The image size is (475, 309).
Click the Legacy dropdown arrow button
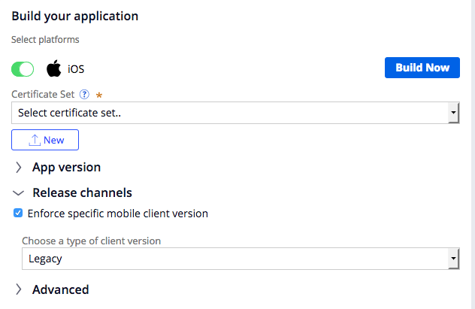[x=453, y=259]
